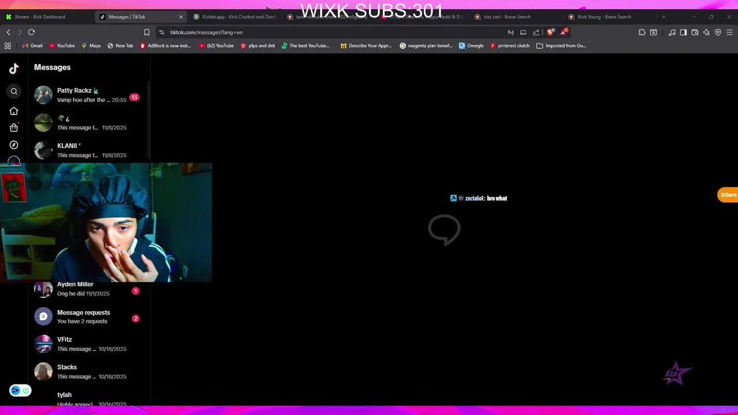Open the KLANII conversation
This screenshot has width=738, height=415.
click(x=88, y=150)
